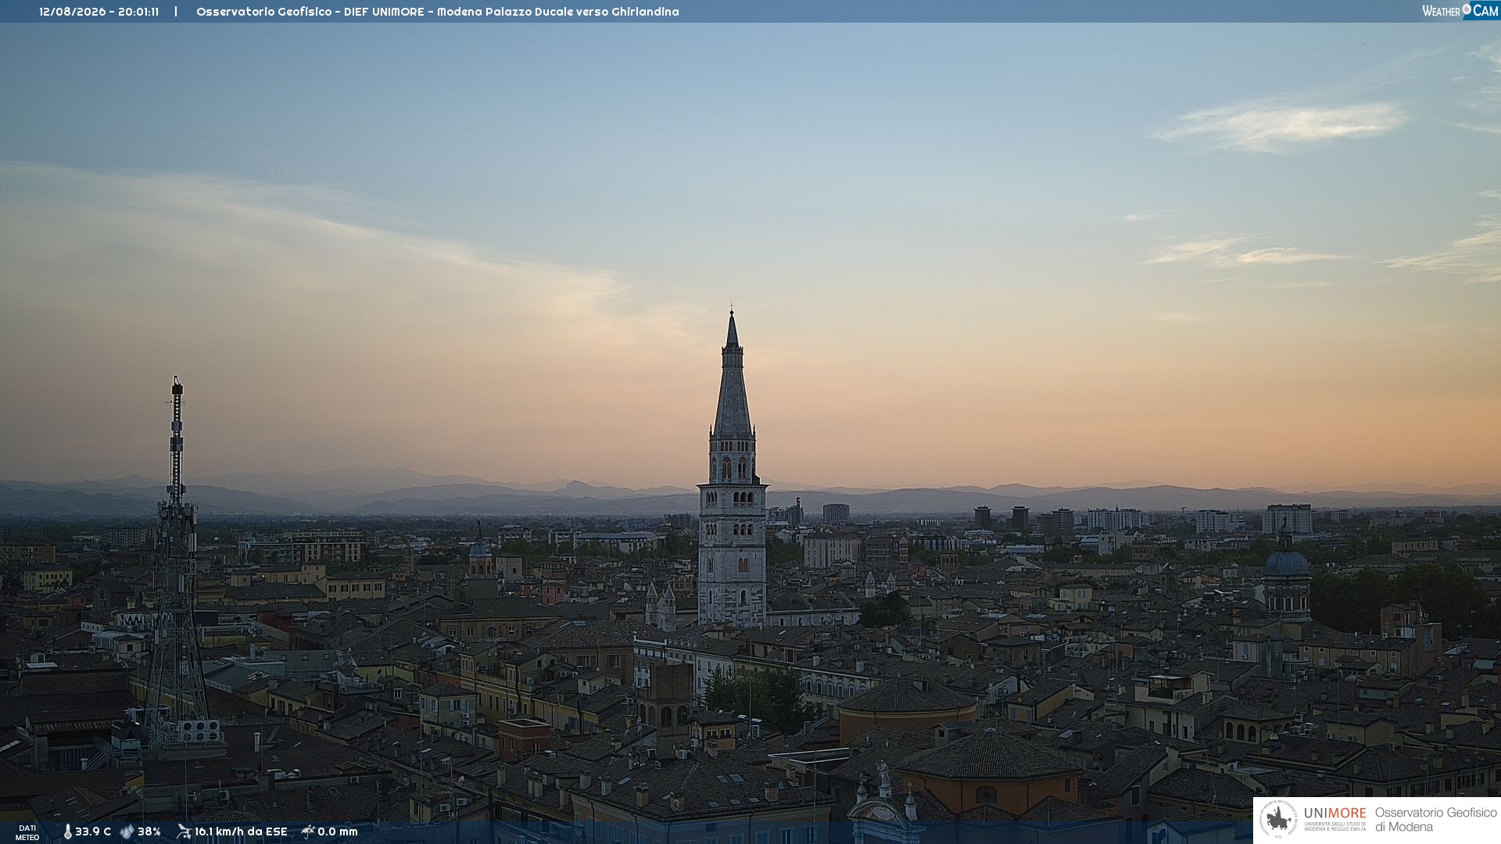Click the WeatherCam logo
This screenshot has width=1501, height=844.
click(x=1460, y=11)
